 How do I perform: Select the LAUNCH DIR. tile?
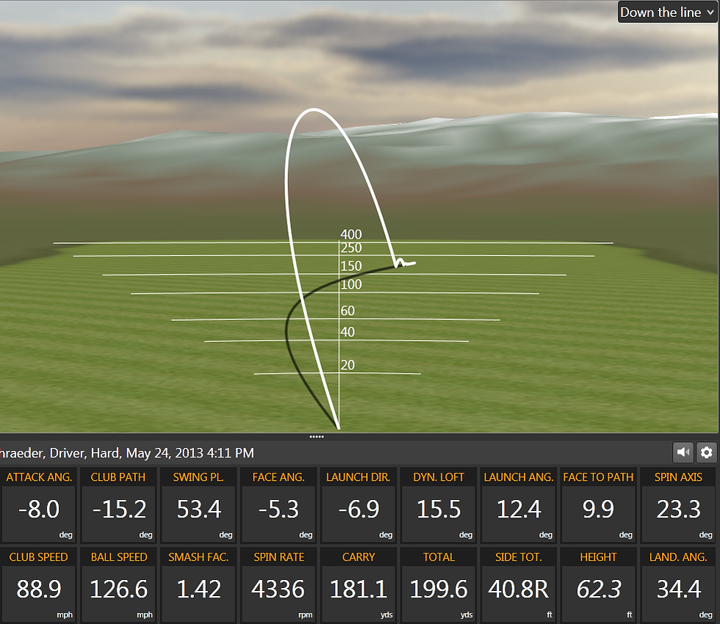359,505
